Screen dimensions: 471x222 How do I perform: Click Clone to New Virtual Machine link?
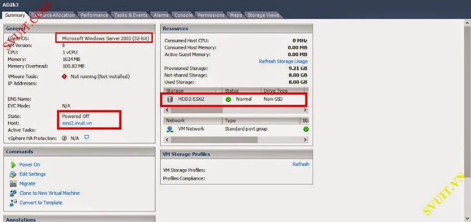pos(49,193)
